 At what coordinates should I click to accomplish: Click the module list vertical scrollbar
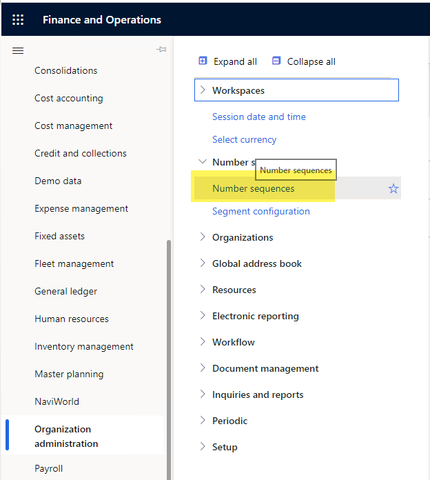(x=169, y=360)
